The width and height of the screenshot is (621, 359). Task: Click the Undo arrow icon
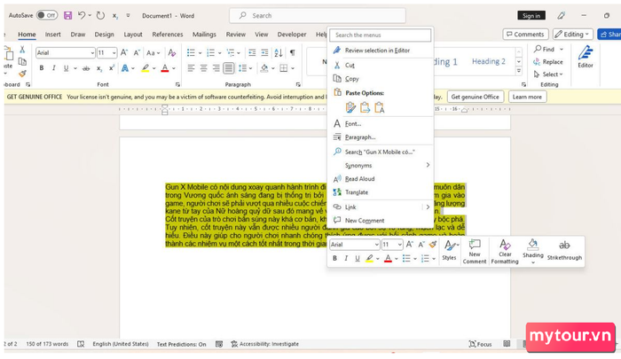tap(82, 15)
